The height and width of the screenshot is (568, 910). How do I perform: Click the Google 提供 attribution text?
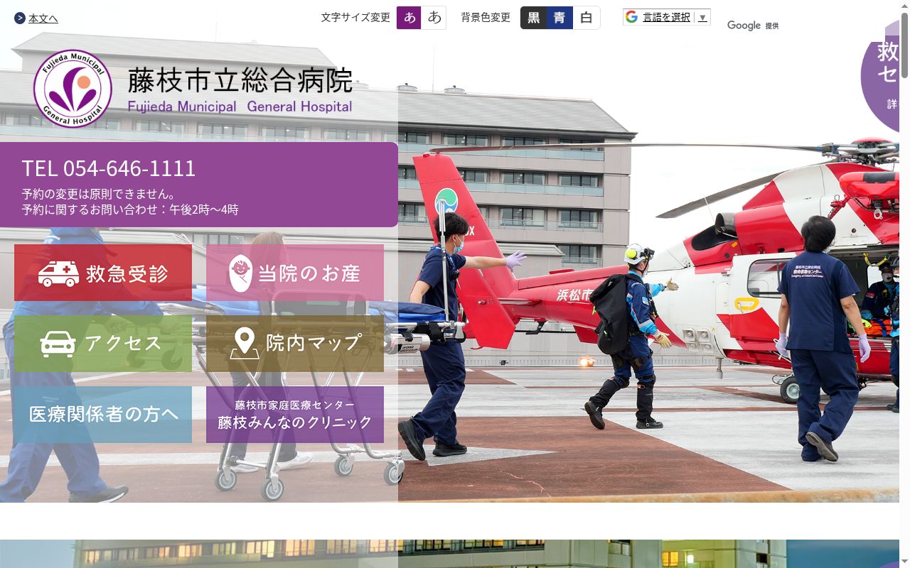click(x=753, y=26)
